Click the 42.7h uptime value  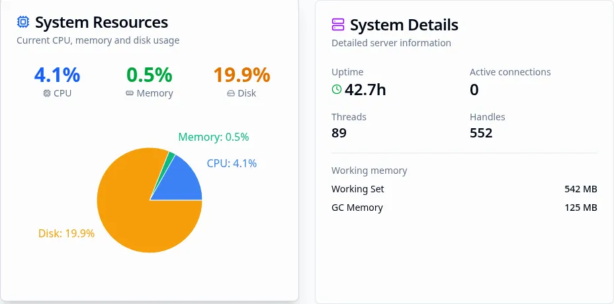365,90
